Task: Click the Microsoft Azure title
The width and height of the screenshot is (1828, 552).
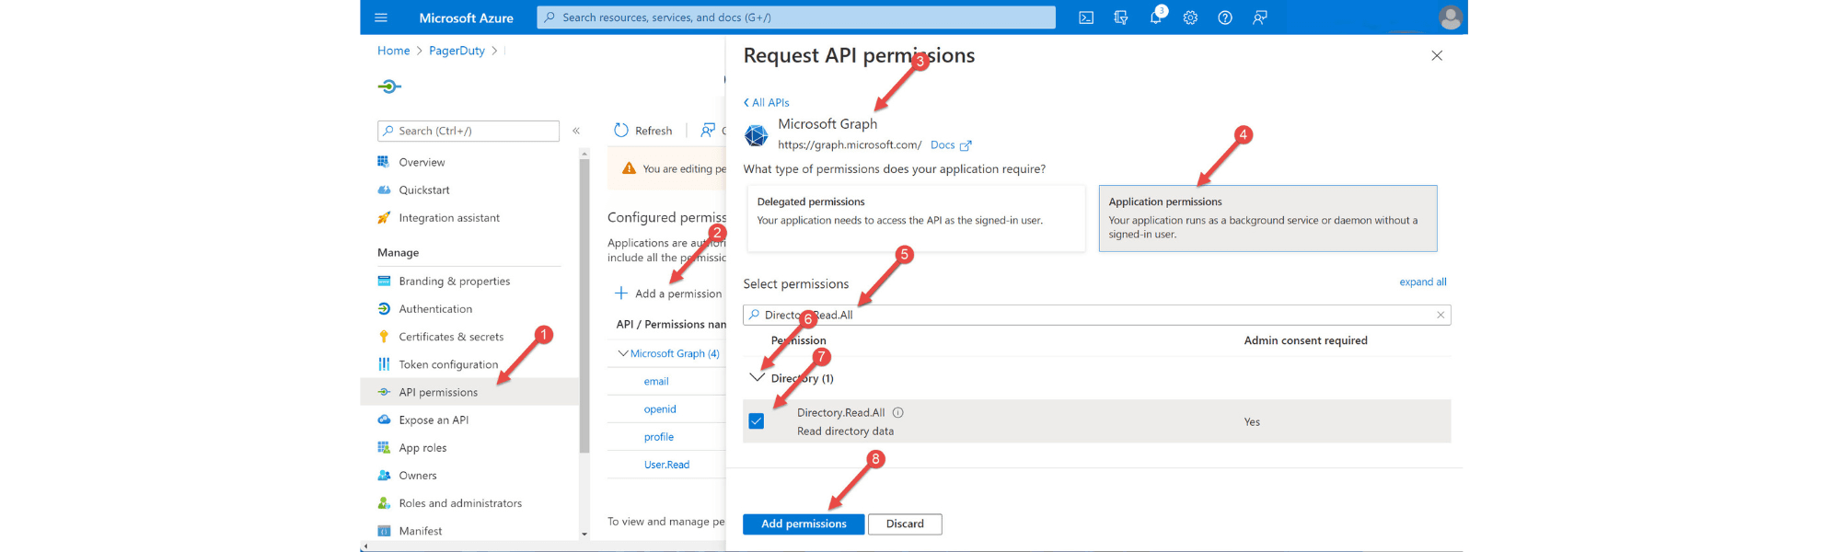Action: (x=467, y=17)
